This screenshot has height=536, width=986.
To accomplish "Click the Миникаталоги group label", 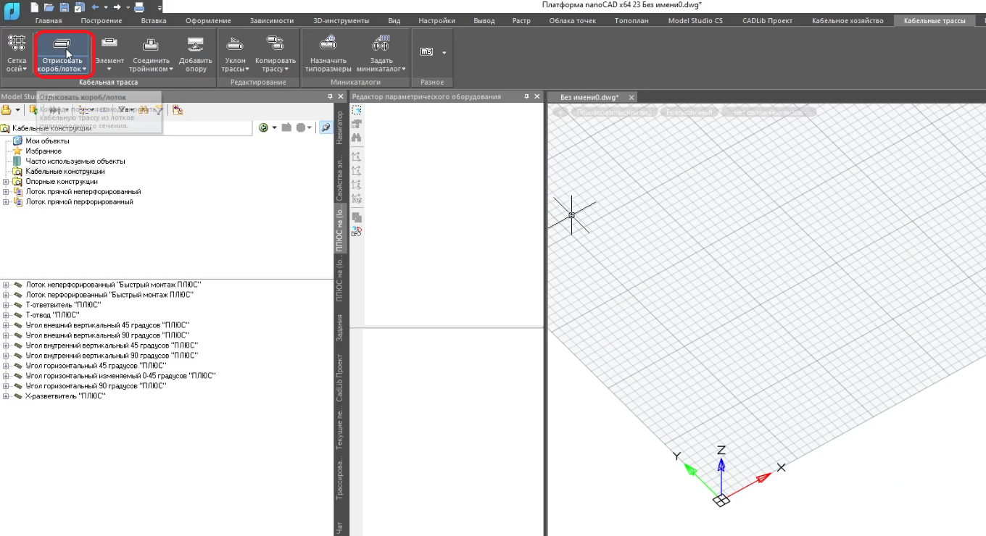I will 356,83.
